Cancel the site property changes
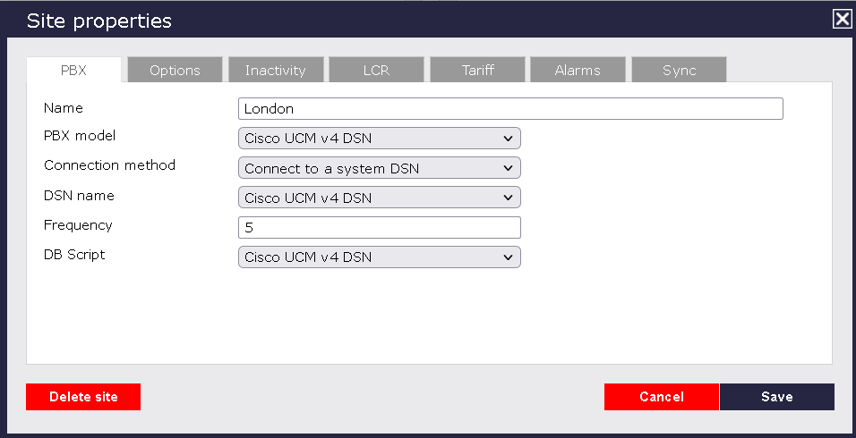Viewport: 856px width, 438px height. pyautogui.click(x=661, y=397)
